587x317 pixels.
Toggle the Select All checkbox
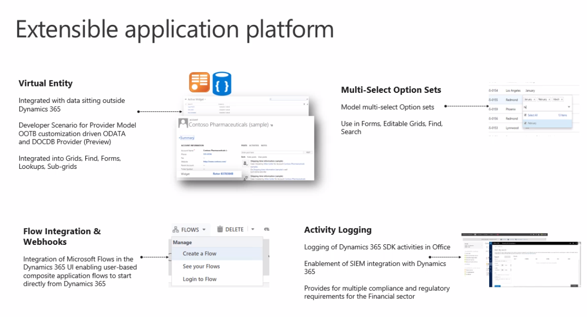[525, 115]
